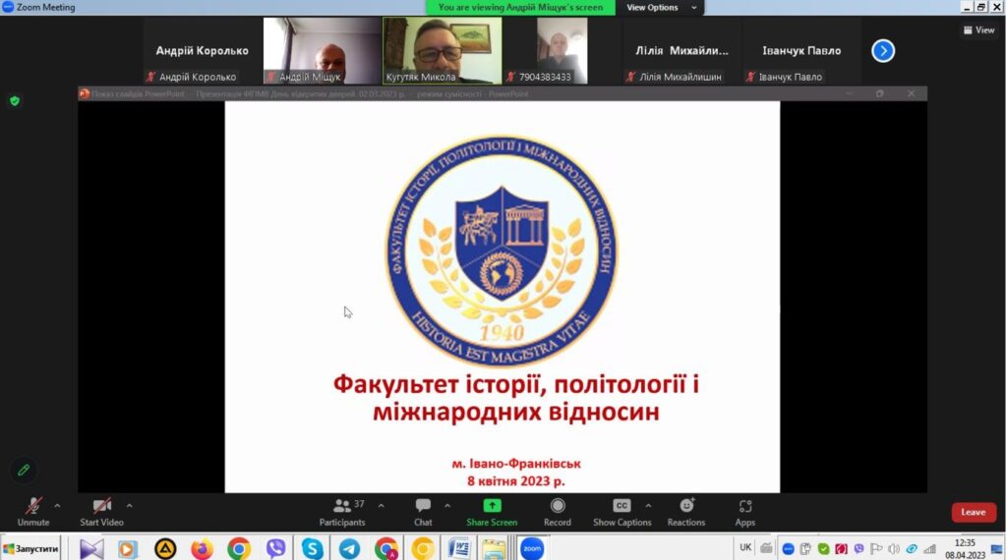Start recording with the Record button
Screen dimensions: 1007x560
click(x=558, y=510)
